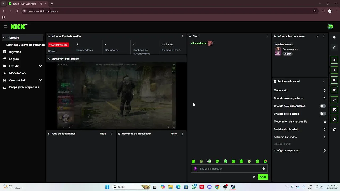
Task: Open options menu of Acciones de canal
Action: point(324,81)
